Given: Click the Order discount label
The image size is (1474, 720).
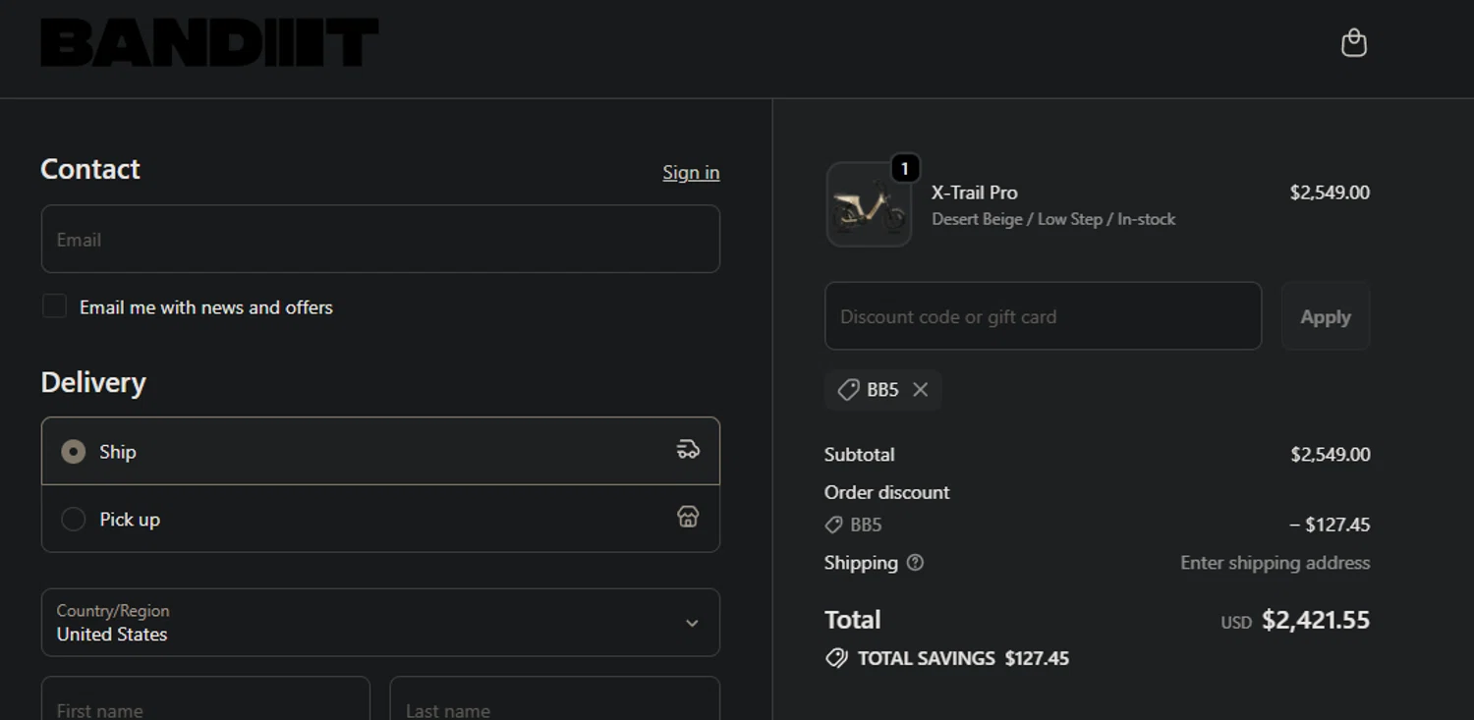Looking at the screenshot, I should coord(887,492).
